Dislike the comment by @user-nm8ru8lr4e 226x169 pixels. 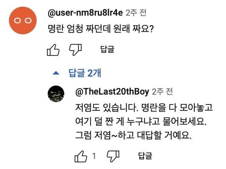pos(75,50)
